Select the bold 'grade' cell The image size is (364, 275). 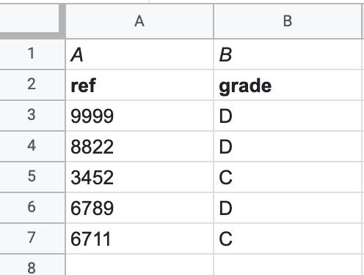point(288,85)
